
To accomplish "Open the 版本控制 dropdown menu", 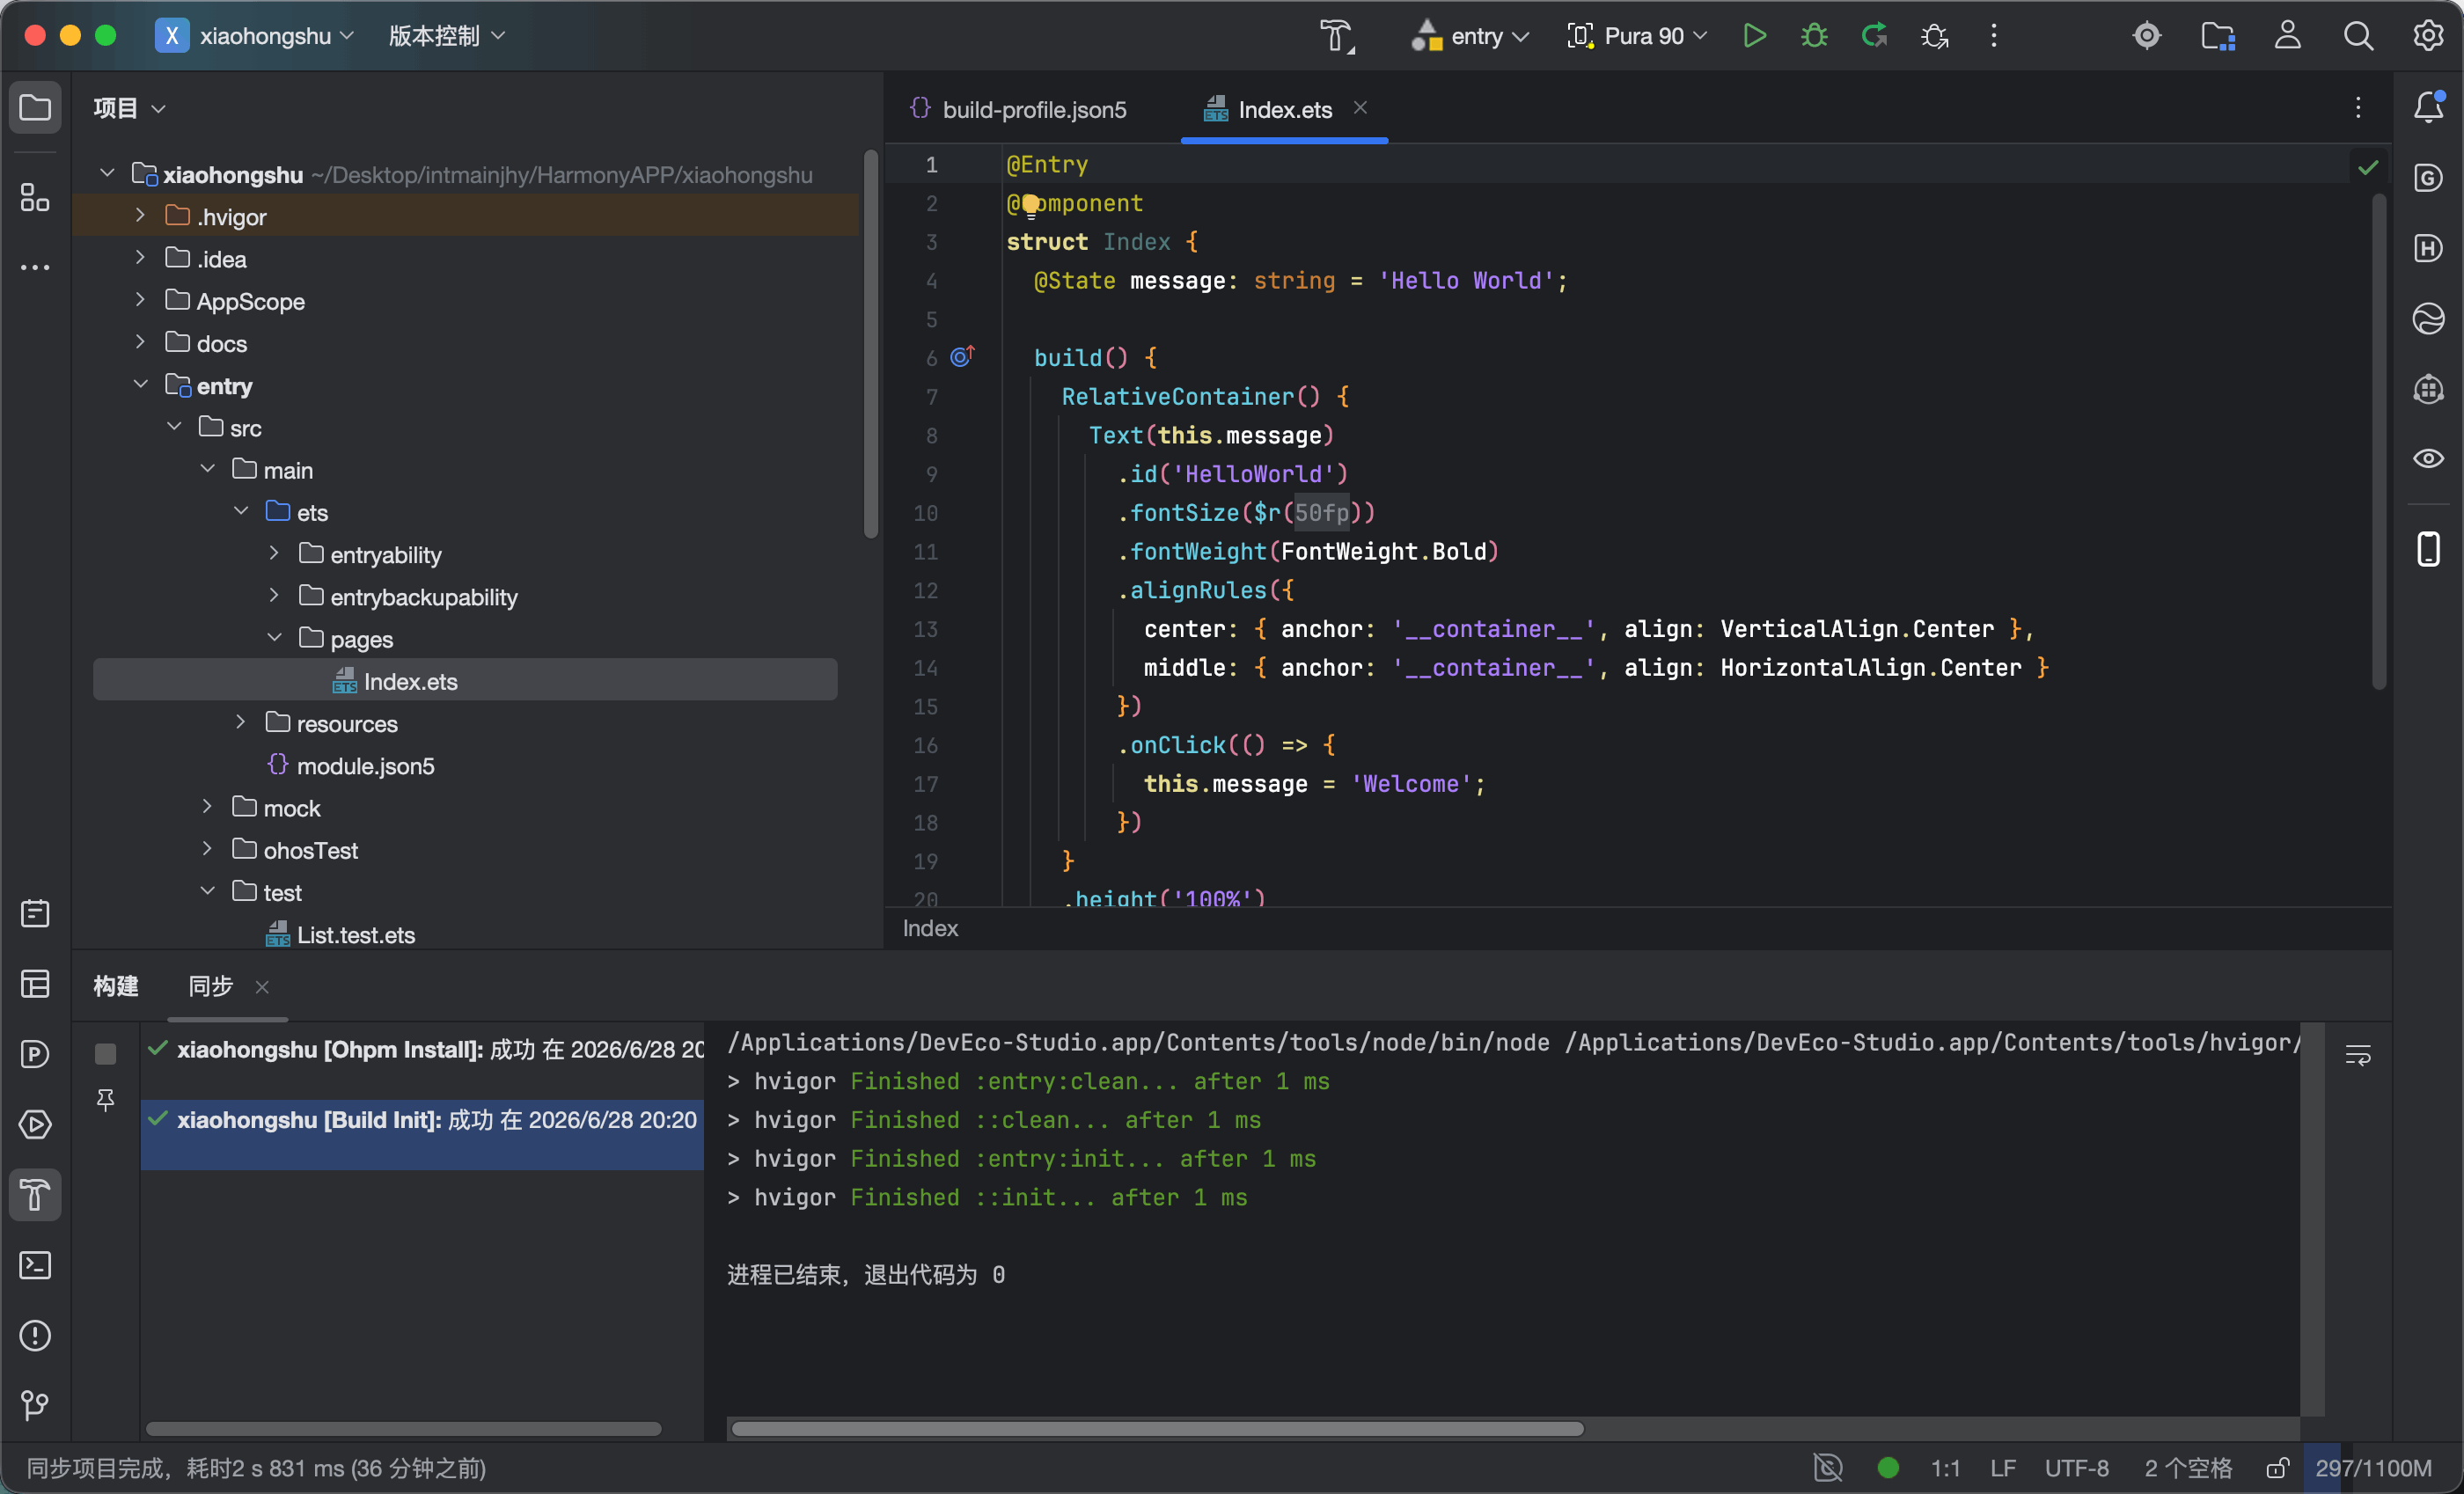I will 446,36.
